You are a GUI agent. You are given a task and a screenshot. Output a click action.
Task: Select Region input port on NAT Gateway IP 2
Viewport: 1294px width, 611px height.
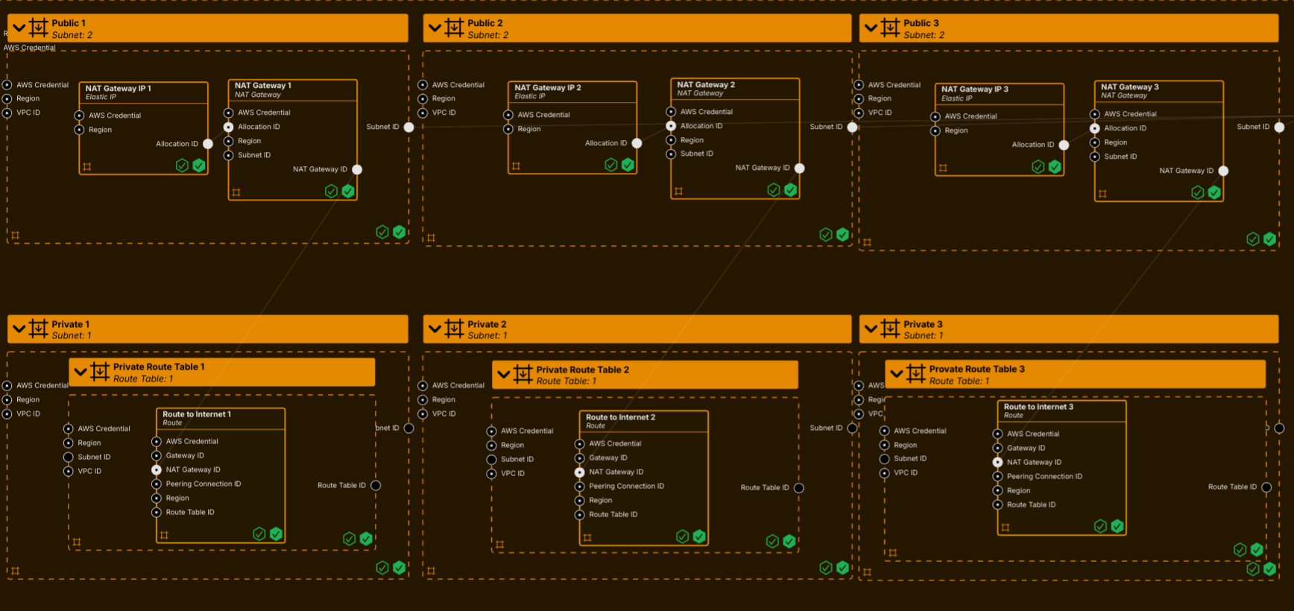[508, 129]
